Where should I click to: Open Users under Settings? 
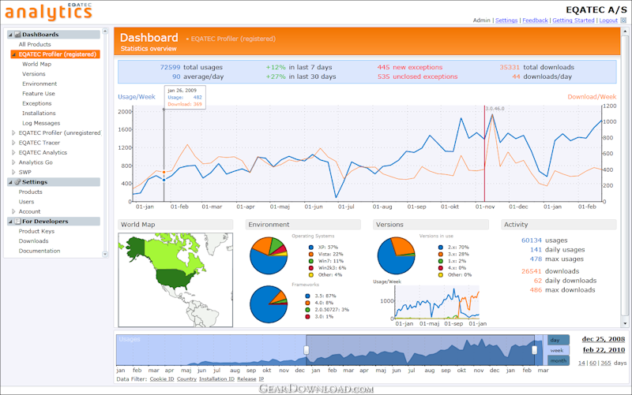[x=26, y=202]
